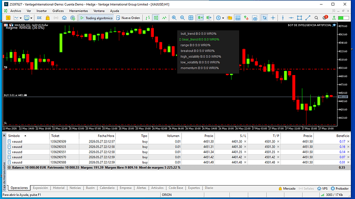
Task: Toggle chart shift
Action: point(209,17)
